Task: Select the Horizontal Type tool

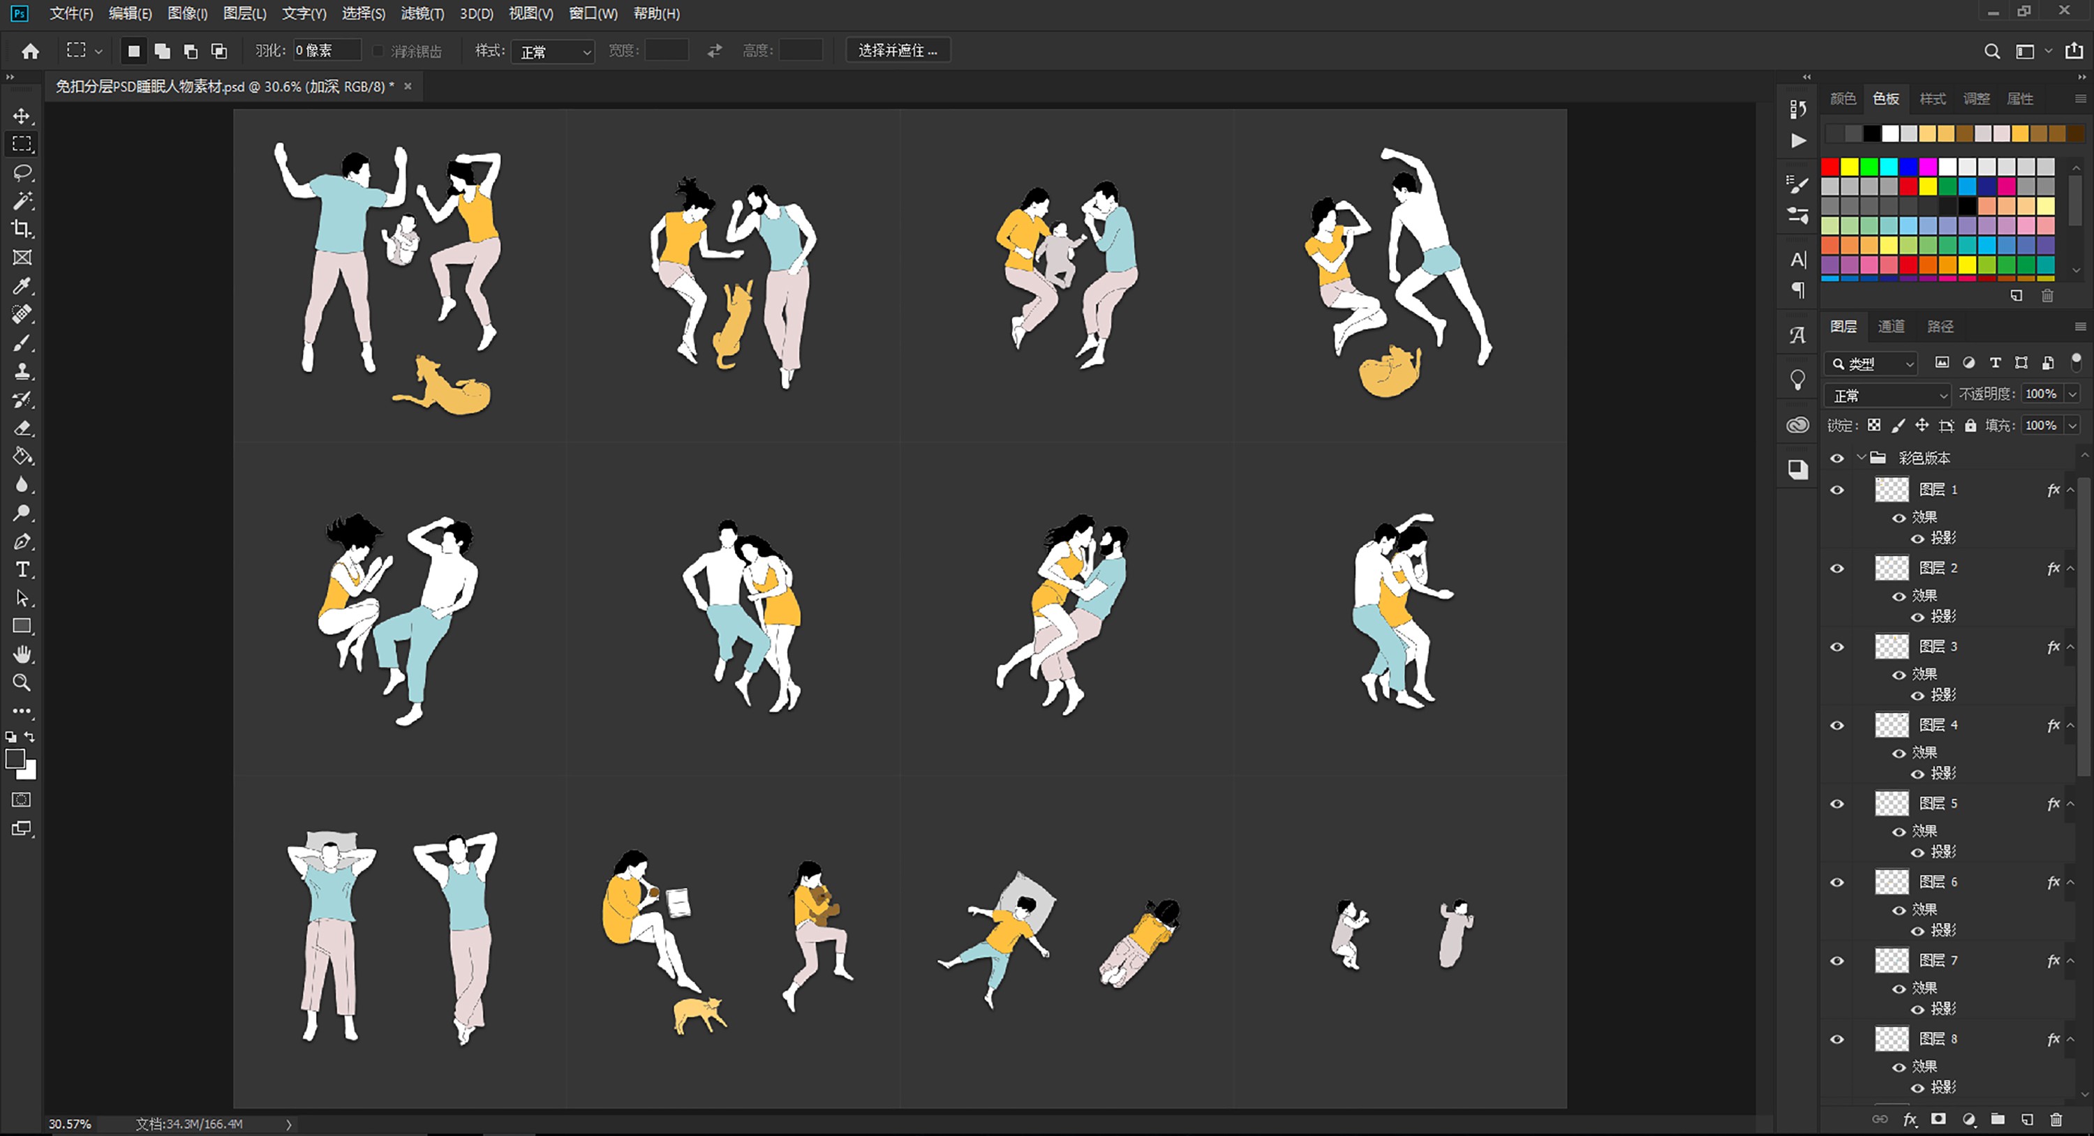Action: (22, 569)
